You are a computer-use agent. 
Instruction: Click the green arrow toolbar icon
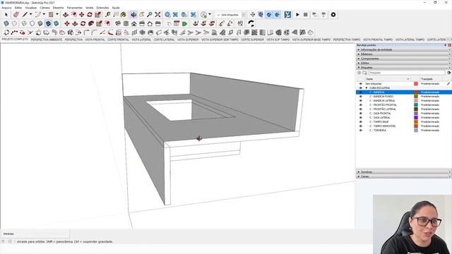[x=184, y=23]
